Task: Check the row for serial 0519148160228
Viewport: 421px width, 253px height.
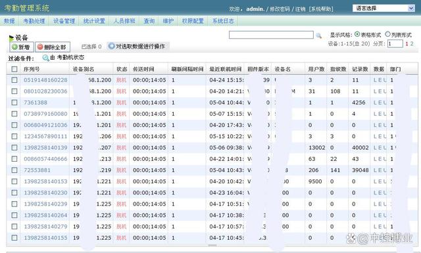Action: (14, 80)
